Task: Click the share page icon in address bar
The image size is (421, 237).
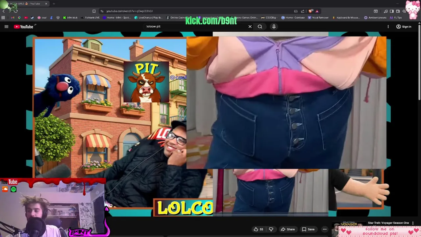Action: [x=303, y=11]
